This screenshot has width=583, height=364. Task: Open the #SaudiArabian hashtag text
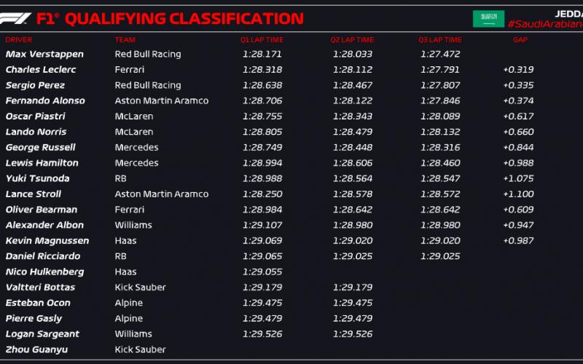545,24
